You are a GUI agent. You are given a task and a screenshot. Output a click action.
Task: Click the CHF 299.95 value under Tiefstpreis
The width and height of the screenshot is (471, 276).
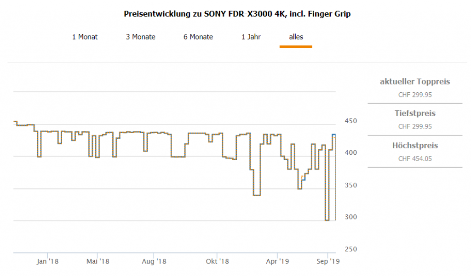[415, 126]
